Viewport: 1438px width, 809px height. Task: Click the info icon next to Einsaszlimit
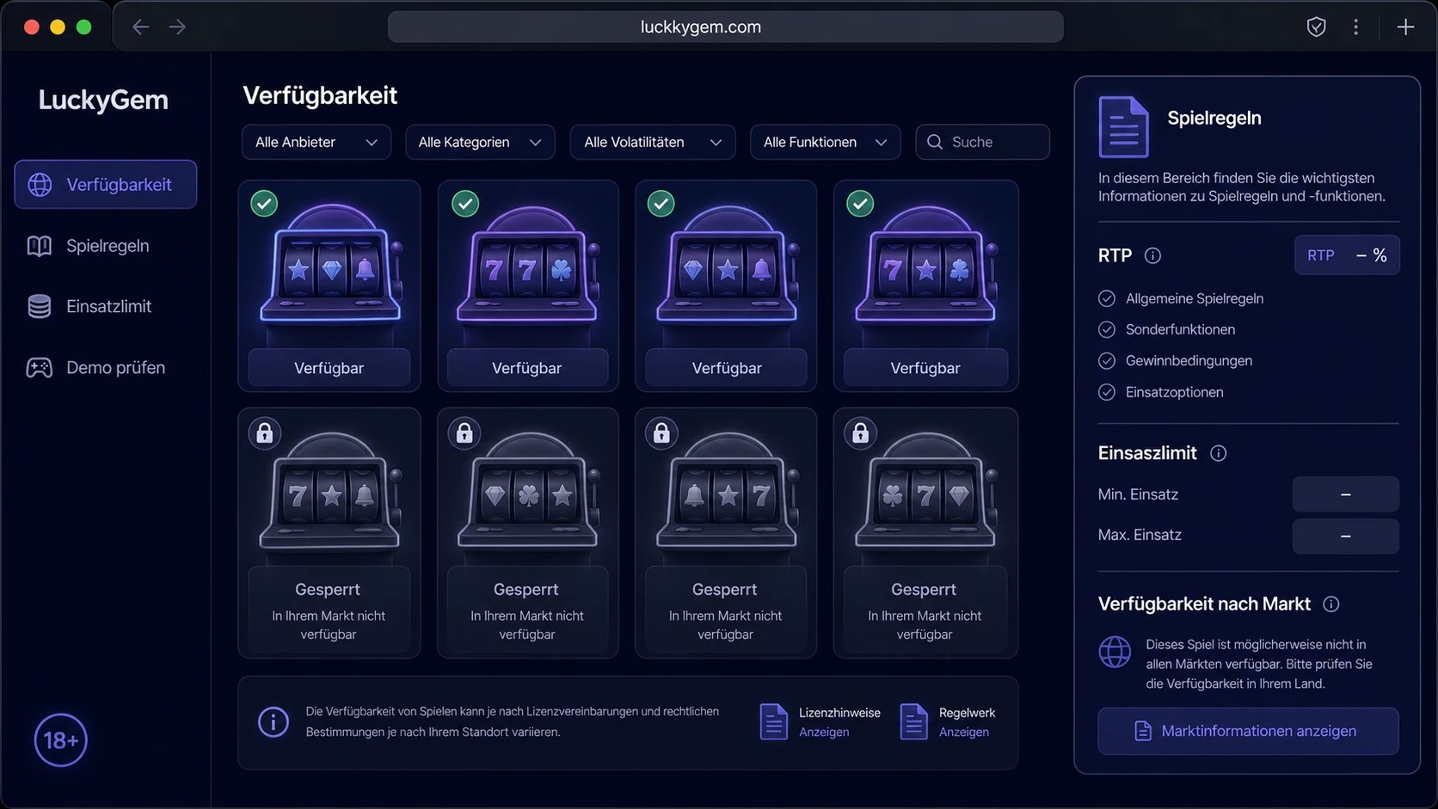pyautogui.click(x=1218, y=453)
